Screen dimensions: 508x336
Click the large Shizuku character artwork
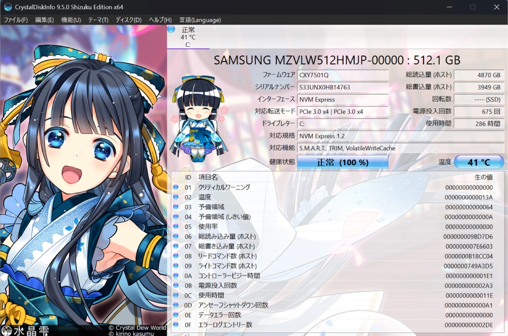click(x=84, y=180)
